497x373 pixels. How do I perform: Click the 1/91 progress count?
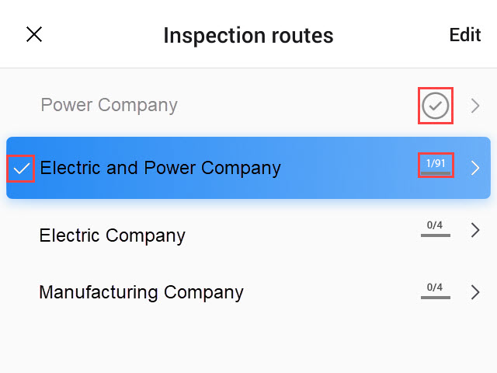[x=436, y=163]
